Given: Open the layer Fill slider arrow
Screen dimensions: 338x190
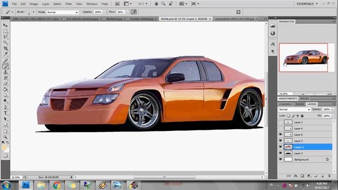Looking at the screenshot, I should [x=333, y=116].
